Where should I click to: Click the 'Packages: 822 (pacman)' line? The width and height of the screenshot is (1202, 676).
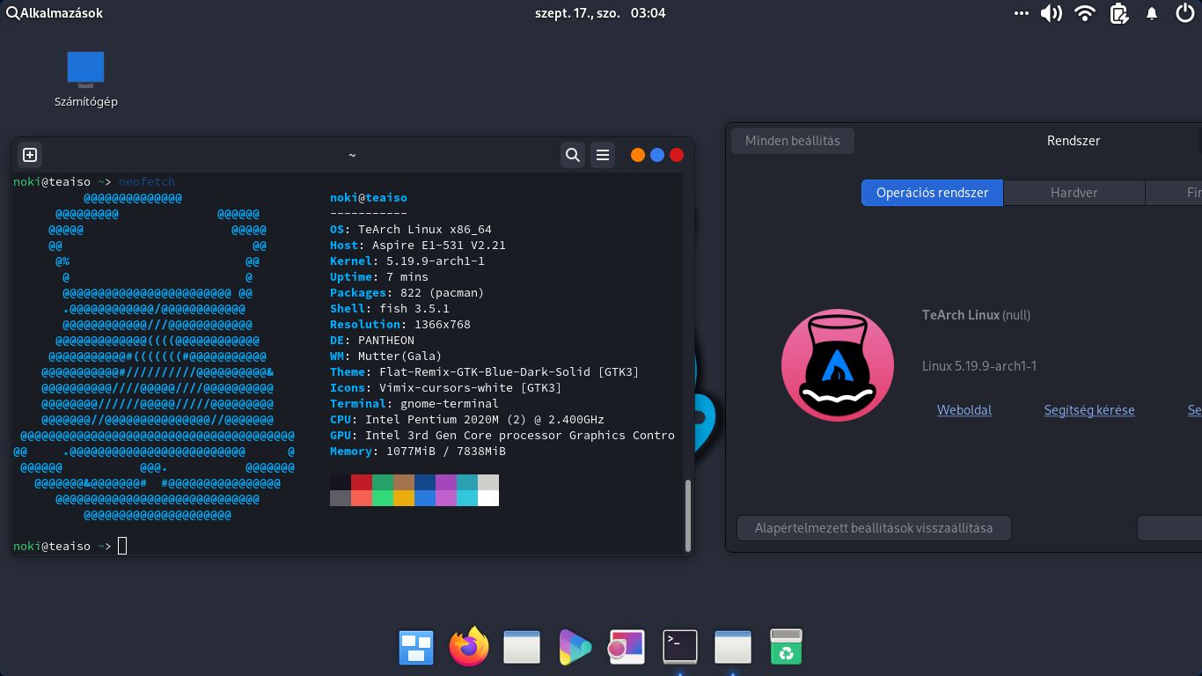click(407, 292)
